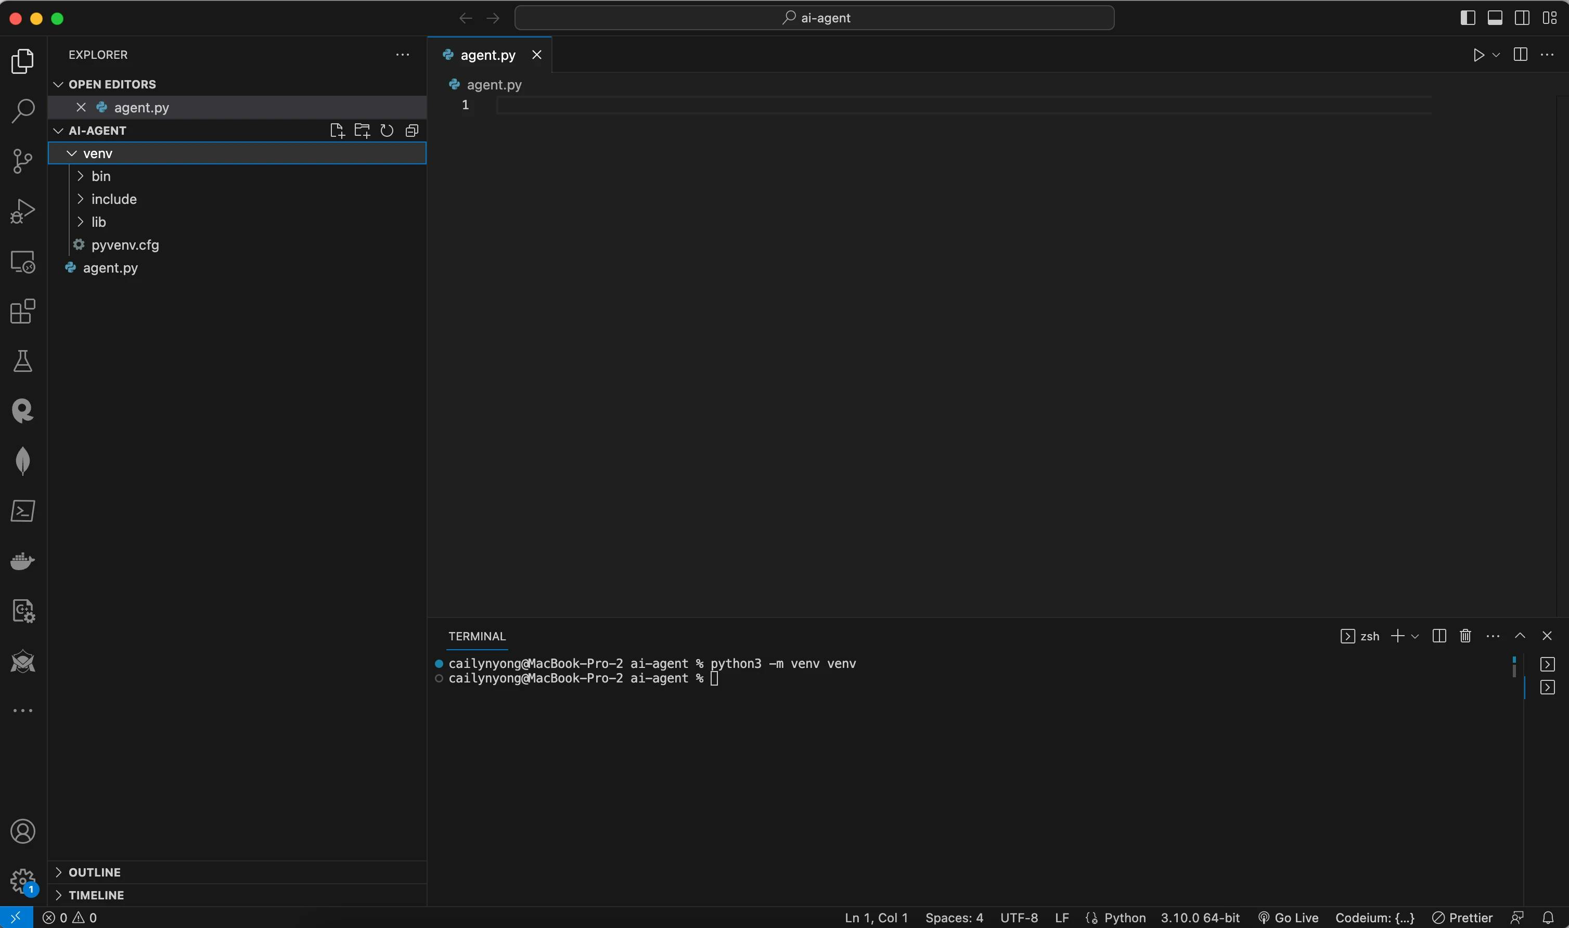Expand the bin folder
This screenshot has width=1569, height=928.
pyautogui.click(x=101, y=176)
